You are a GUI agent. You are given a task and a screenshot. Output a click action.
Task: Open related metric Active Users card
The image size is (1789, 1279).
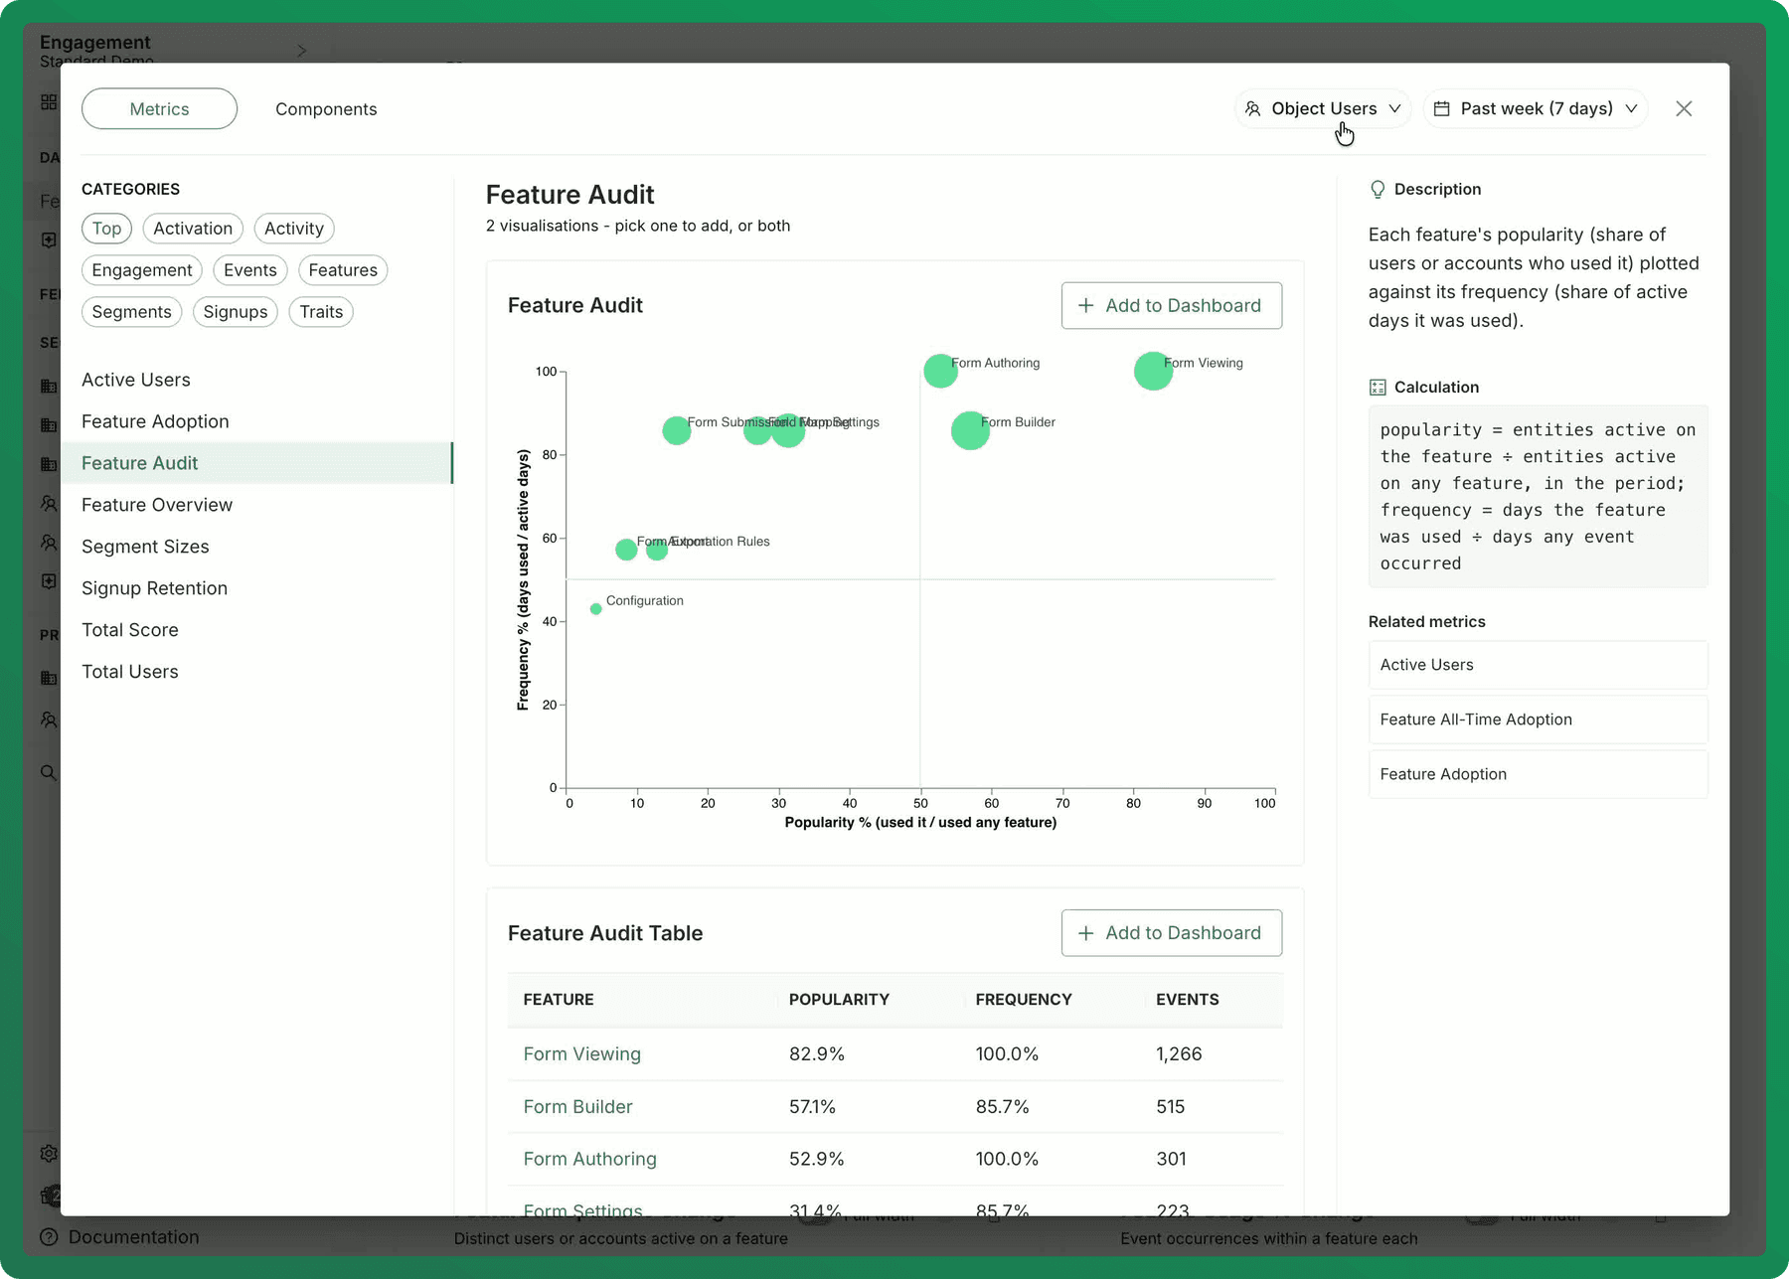coord(1538,665)
